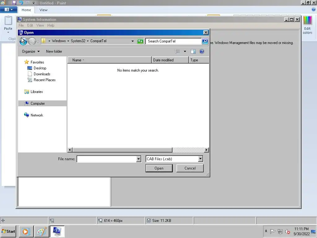Open the view options dropdown arrow

[185, 51]
